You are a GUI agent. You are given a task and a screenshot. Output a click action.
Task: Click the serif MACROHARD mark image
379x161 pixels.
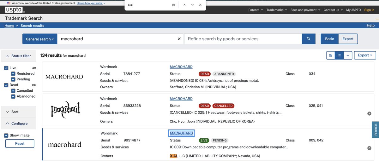click(64, 77)
